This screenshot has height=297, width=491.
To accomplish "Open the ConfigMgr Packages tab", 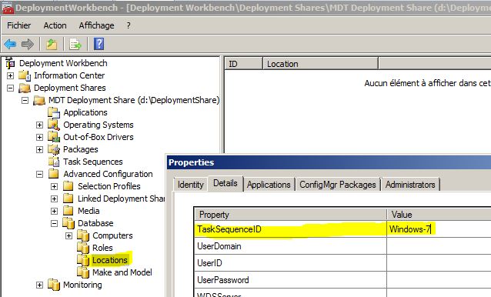I will tap(338, 185).
